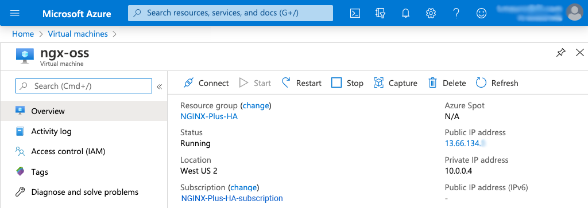
Task: Click the disabled Start button
Action: [x=255, y=83]
